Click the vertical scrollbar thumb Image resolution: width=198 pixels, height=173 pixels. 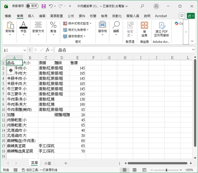coord(195,103)
